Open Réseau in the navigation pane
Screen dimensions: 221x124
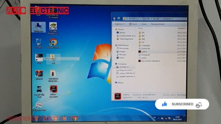coord(119,83)
